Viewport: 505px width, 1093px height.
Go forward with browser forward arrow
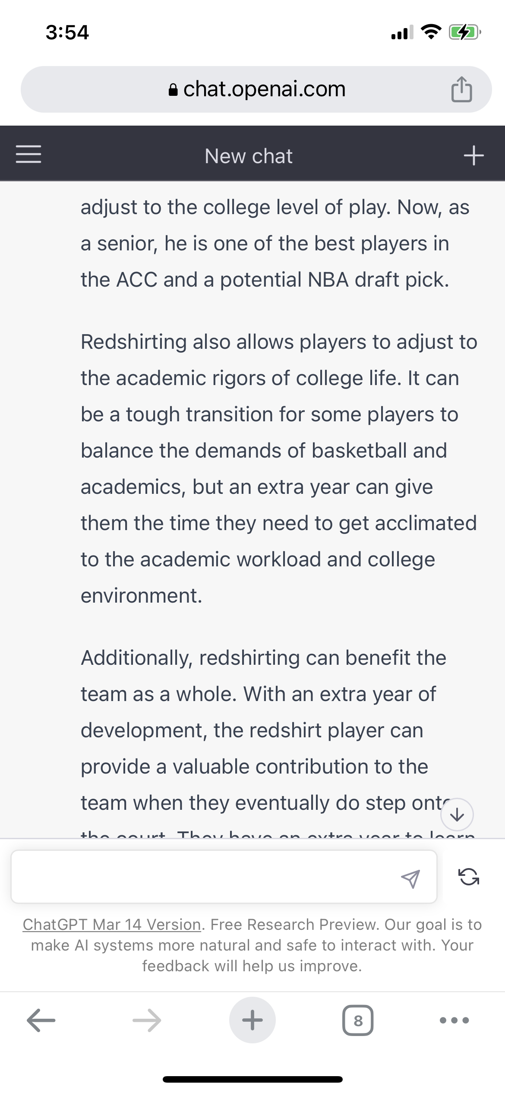tap(147, 1020)
